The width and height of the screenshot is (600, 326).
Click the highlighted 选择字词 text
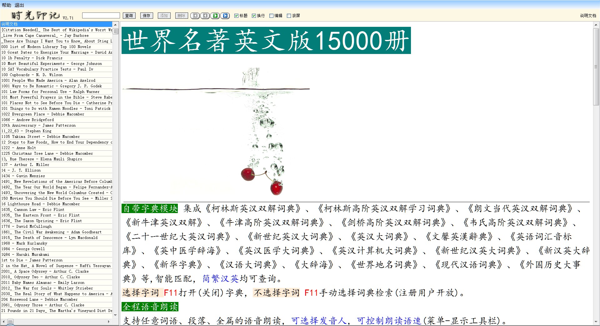pyautogui.click(x=141, y=293)
